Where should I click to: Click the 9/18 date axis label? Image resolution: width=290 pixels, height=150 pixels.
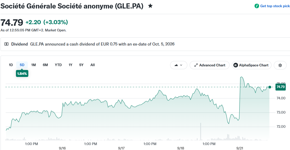181,148
